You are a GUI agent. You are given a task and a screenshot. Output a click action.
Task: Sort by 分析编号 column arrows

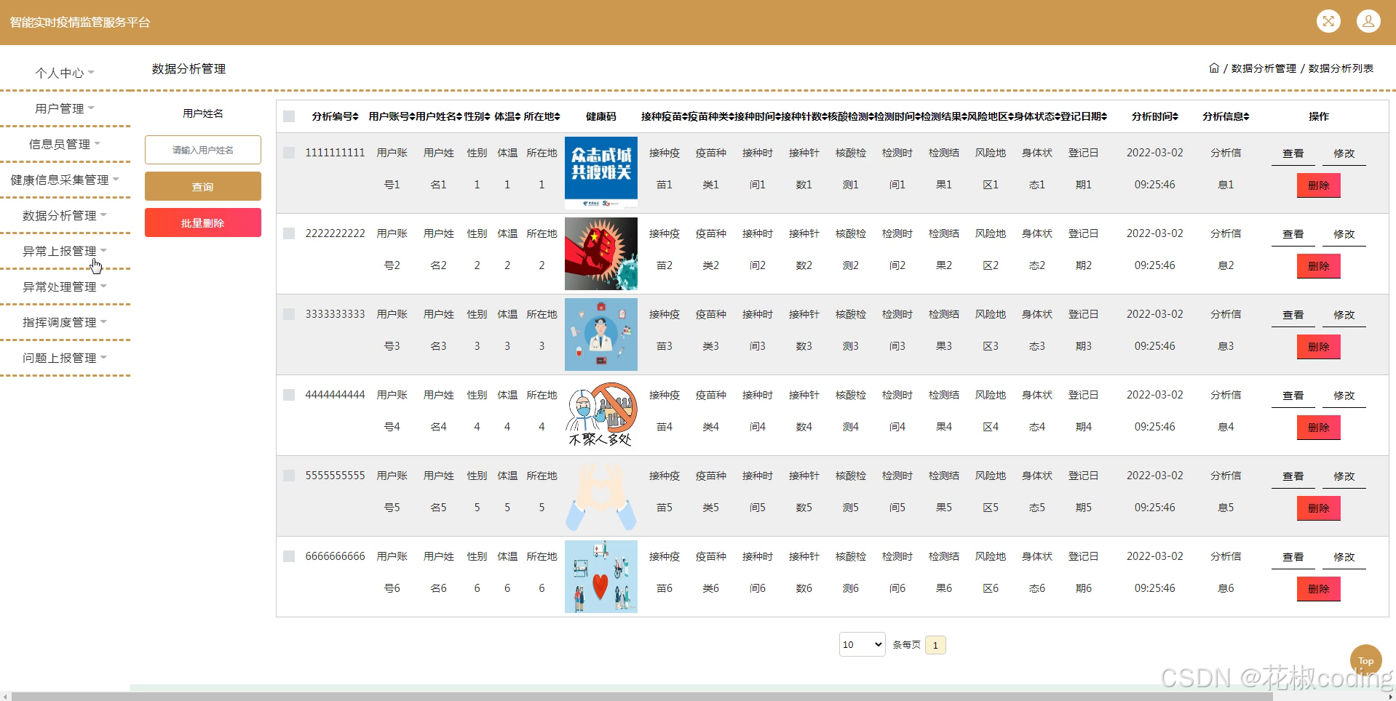[x=356, y=116]
